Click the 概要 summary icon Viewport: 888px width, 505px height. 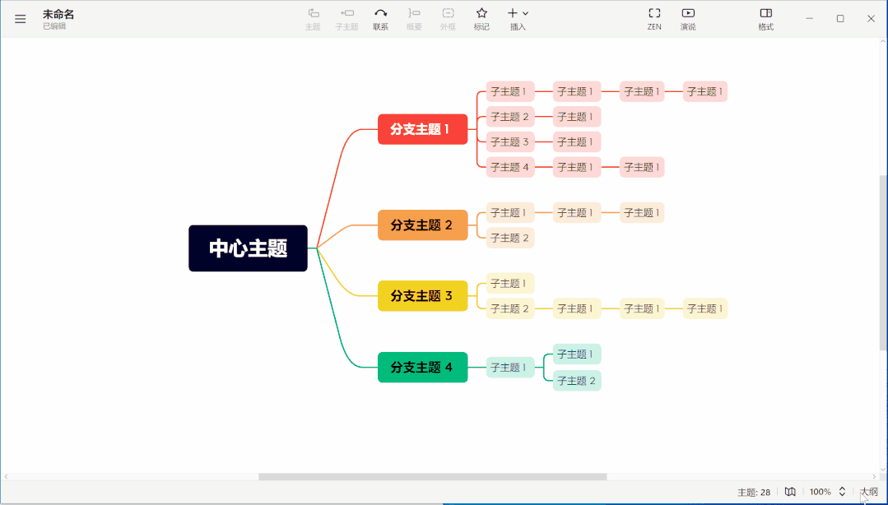click(414, 13)
